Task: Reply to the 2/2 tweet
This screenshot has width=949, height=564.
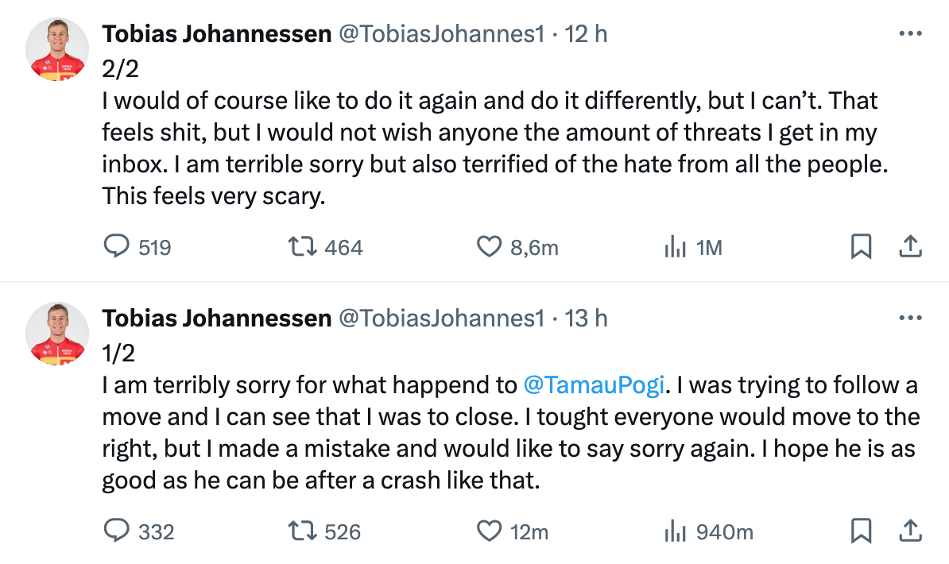Action: [x=117, y=247]
